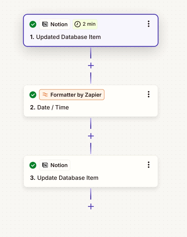The height and width of the screenshot is (237, 187).
Task: Open the 1. Updated Database Item step
Action: tap(91, 30)
